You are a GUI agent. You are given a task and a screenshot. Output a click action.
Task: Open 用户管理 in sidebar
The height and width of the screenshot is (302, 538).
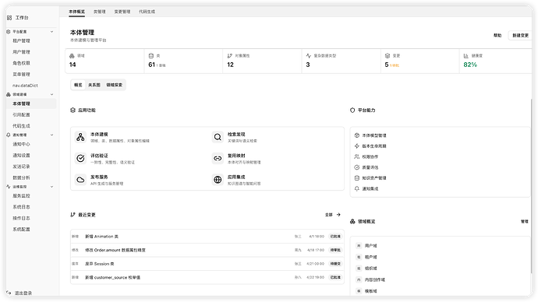(21, 52)
